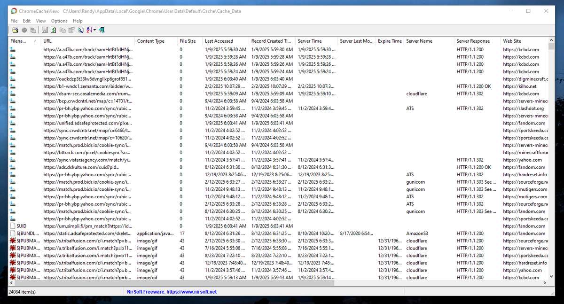
Task: Click the file icon of the bcp.crwdcntrl.net row
Action: 13,101
